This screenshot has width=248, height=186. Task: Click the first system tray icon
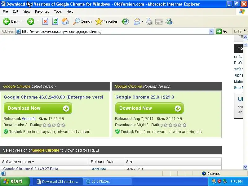click(x=214, y=181)
